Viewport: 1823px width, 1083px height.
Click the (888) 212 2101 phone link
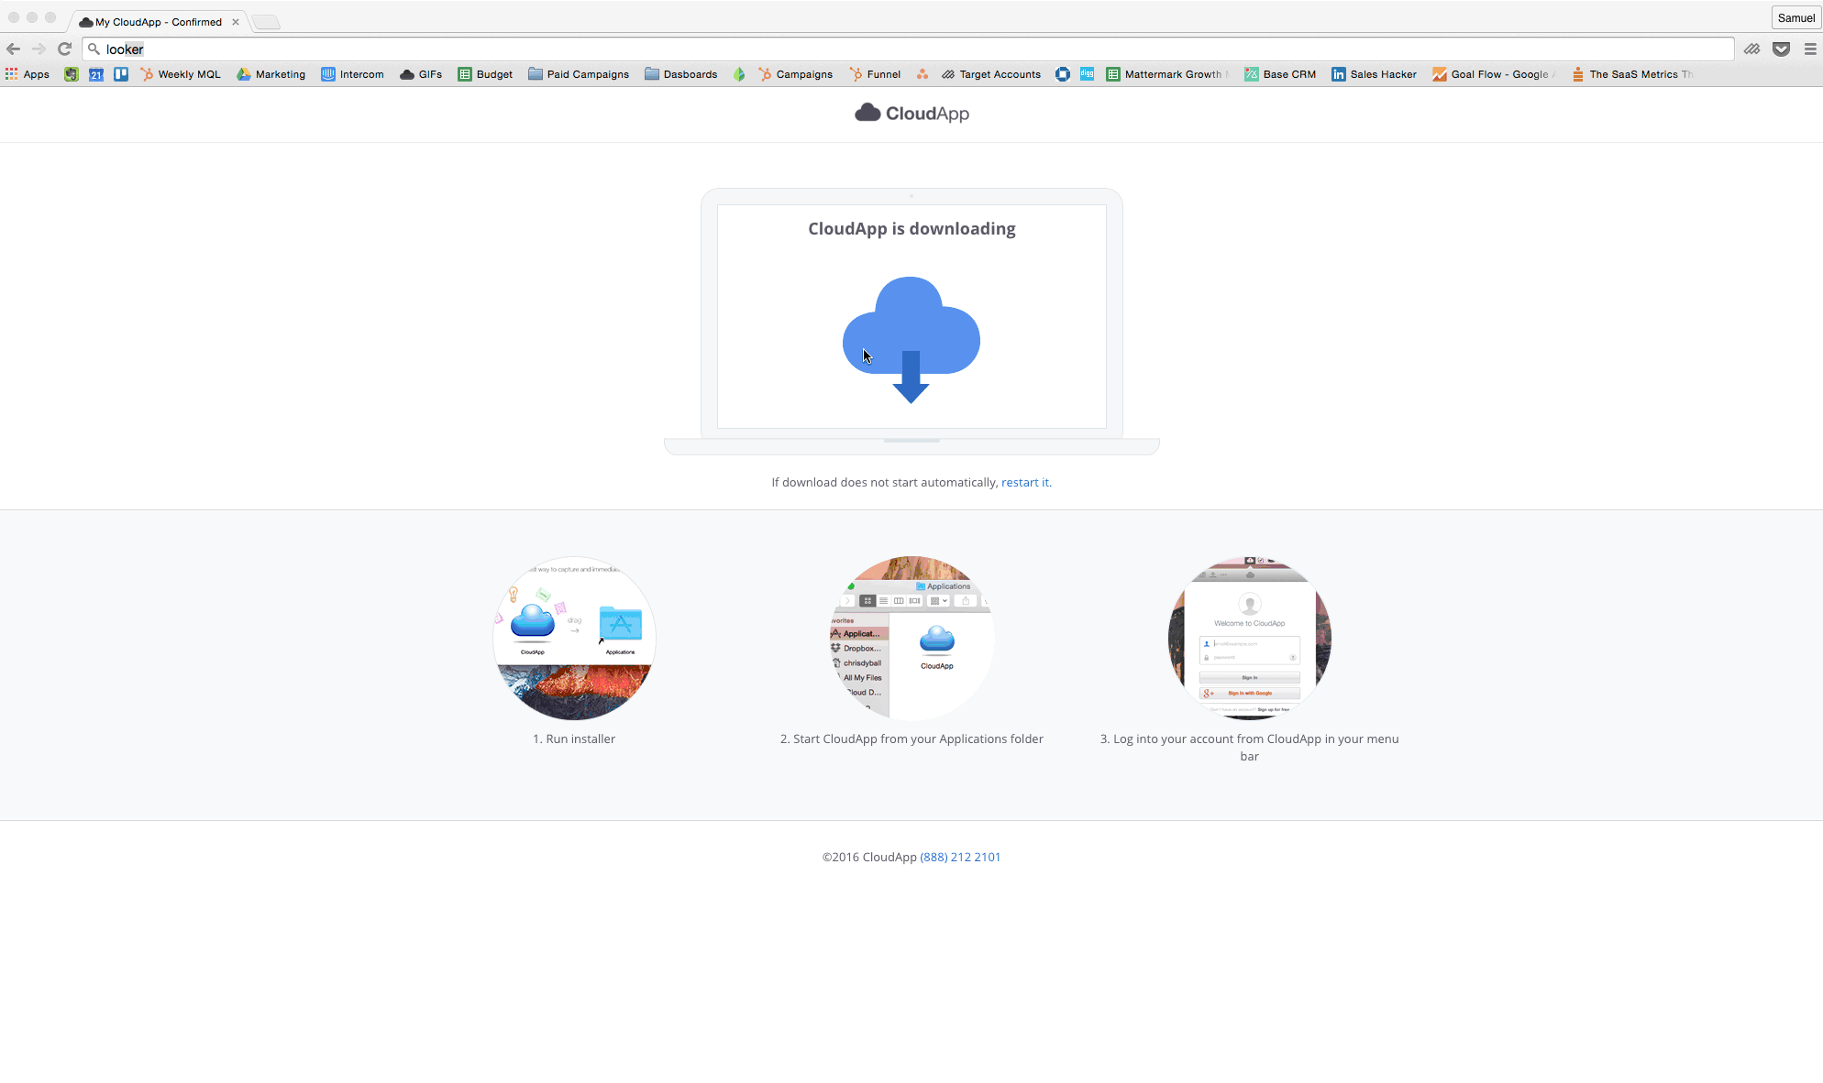tap(960, 857)
